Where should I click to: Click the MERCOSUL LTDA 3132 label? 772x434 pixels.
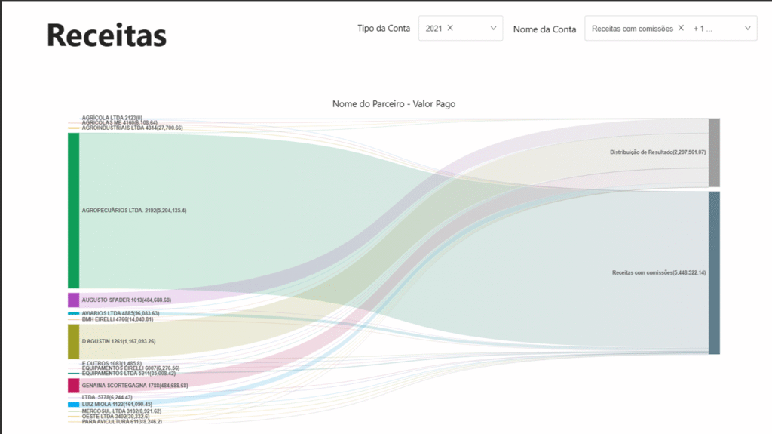click(x=121, y=411)
